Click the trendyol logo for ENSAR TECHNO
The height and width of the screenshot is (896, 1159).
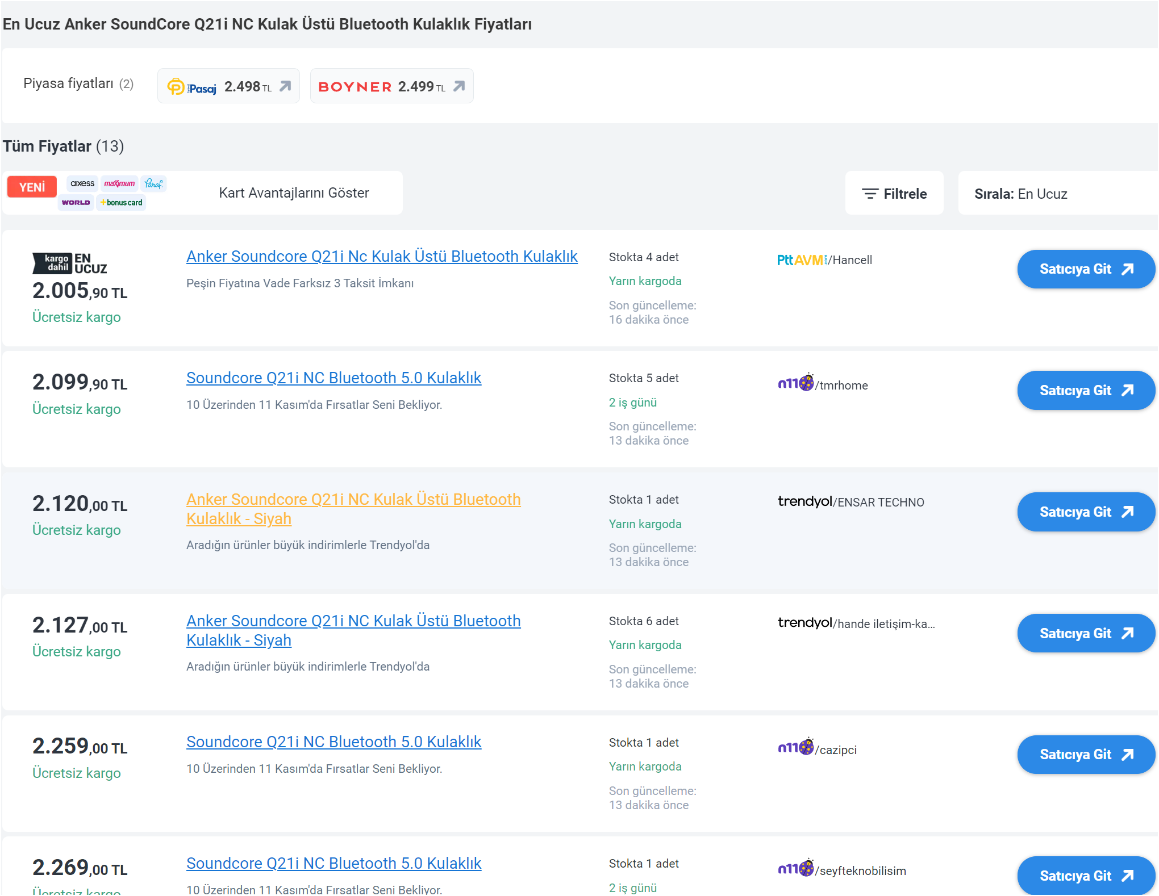pos(804,501)
